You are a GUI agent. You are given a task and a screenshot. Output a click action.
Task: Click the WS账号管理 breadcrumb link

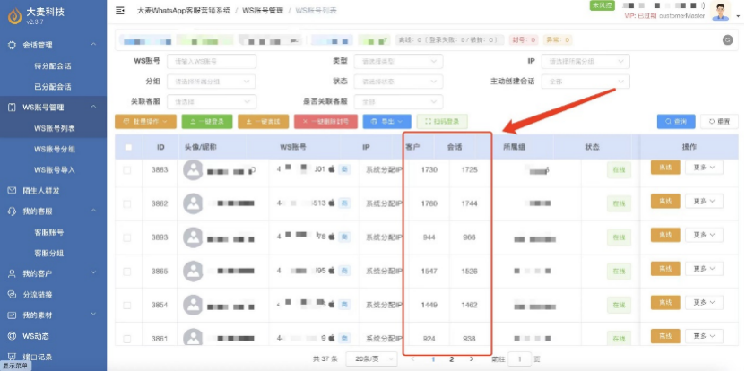point(263,11)
